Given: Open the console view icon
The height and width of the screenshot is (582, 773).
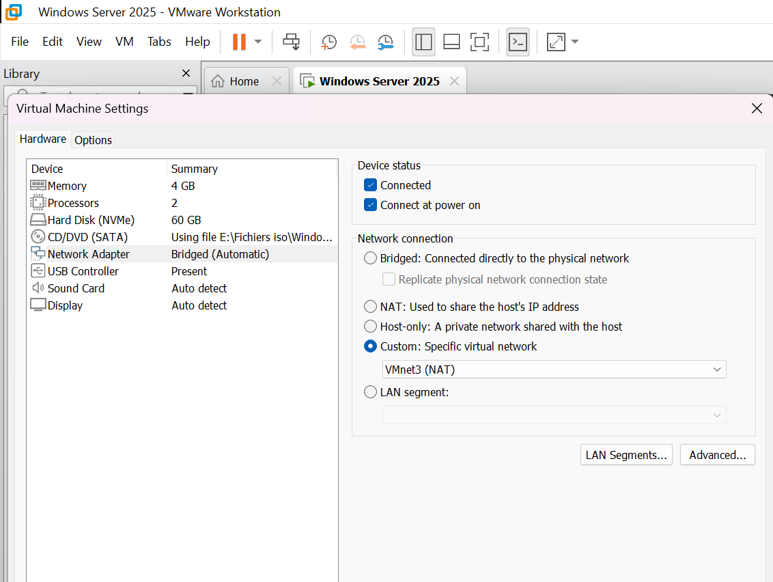Looking at the screenshot, I should 518,42.
